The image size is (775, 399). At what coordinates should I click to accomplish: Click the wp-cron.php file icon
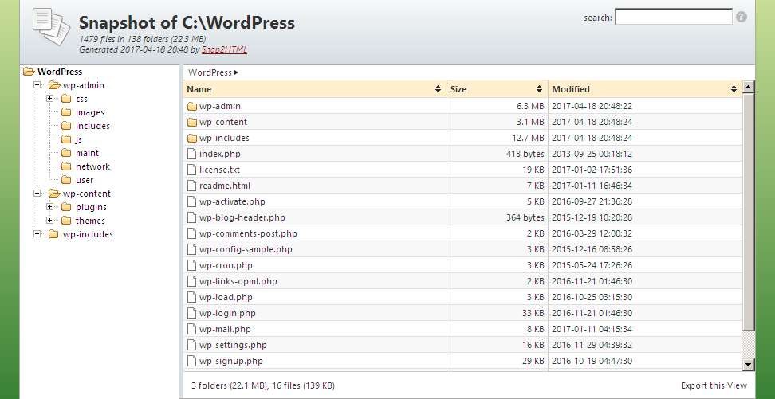click(192, 265)
